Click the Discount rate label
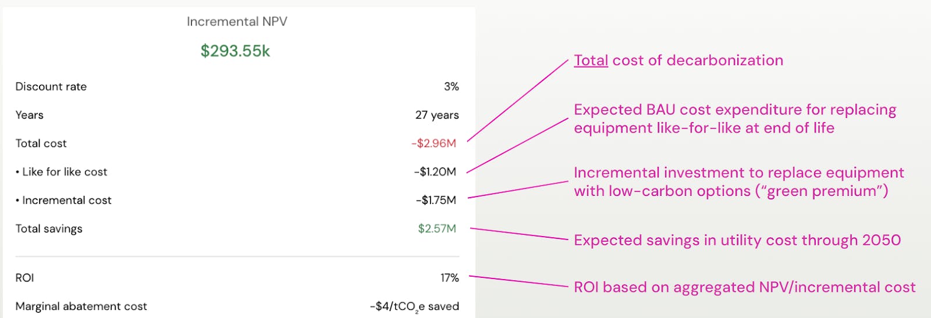The image size is (931, 318). 51,87
